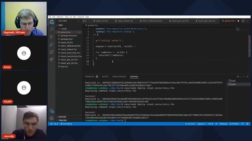Screen dimensions: 252x141
Task: Click the notifications bell icon
Action: point(247,124)
